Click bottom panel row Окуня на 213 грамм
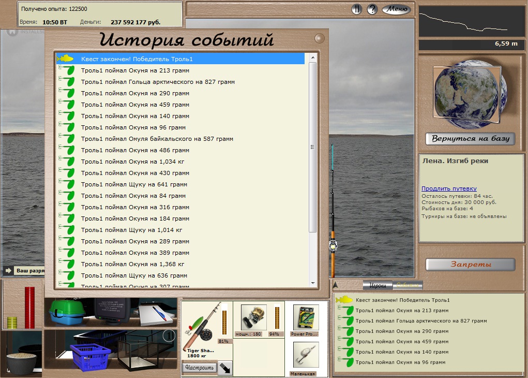Screen dimensions: 528x378 428,311
